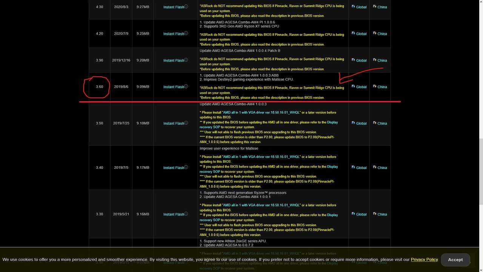Download BIOS 3.90 from Global server
483x272 pixels.
click(x=359, y=60)
